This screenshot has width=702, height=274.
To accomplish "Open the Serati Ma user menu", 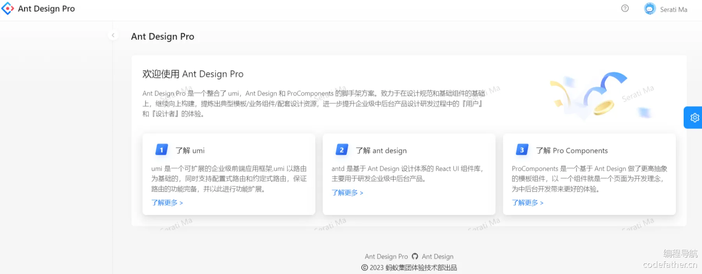I will 666,9.
